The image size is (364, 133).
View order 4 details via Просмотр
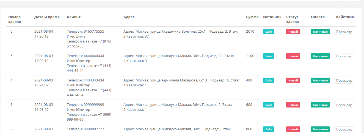[x=344, y=81]
